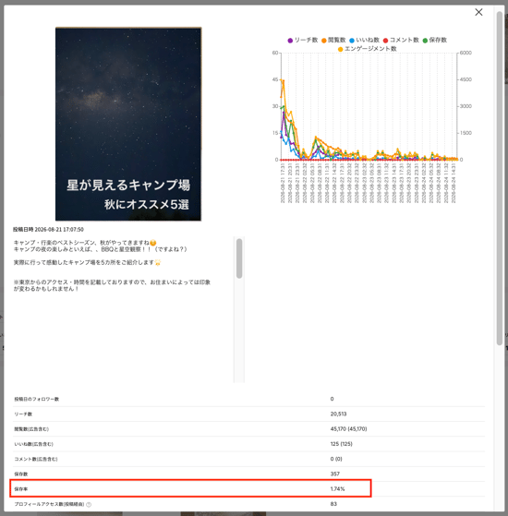
Task: Click the caption text scrollbar
Action: (x=239, y=258)
